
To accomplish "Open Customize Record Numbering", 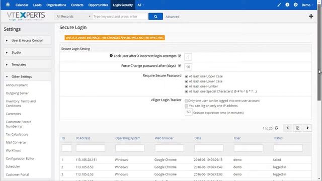I will [x=19, y=124].
